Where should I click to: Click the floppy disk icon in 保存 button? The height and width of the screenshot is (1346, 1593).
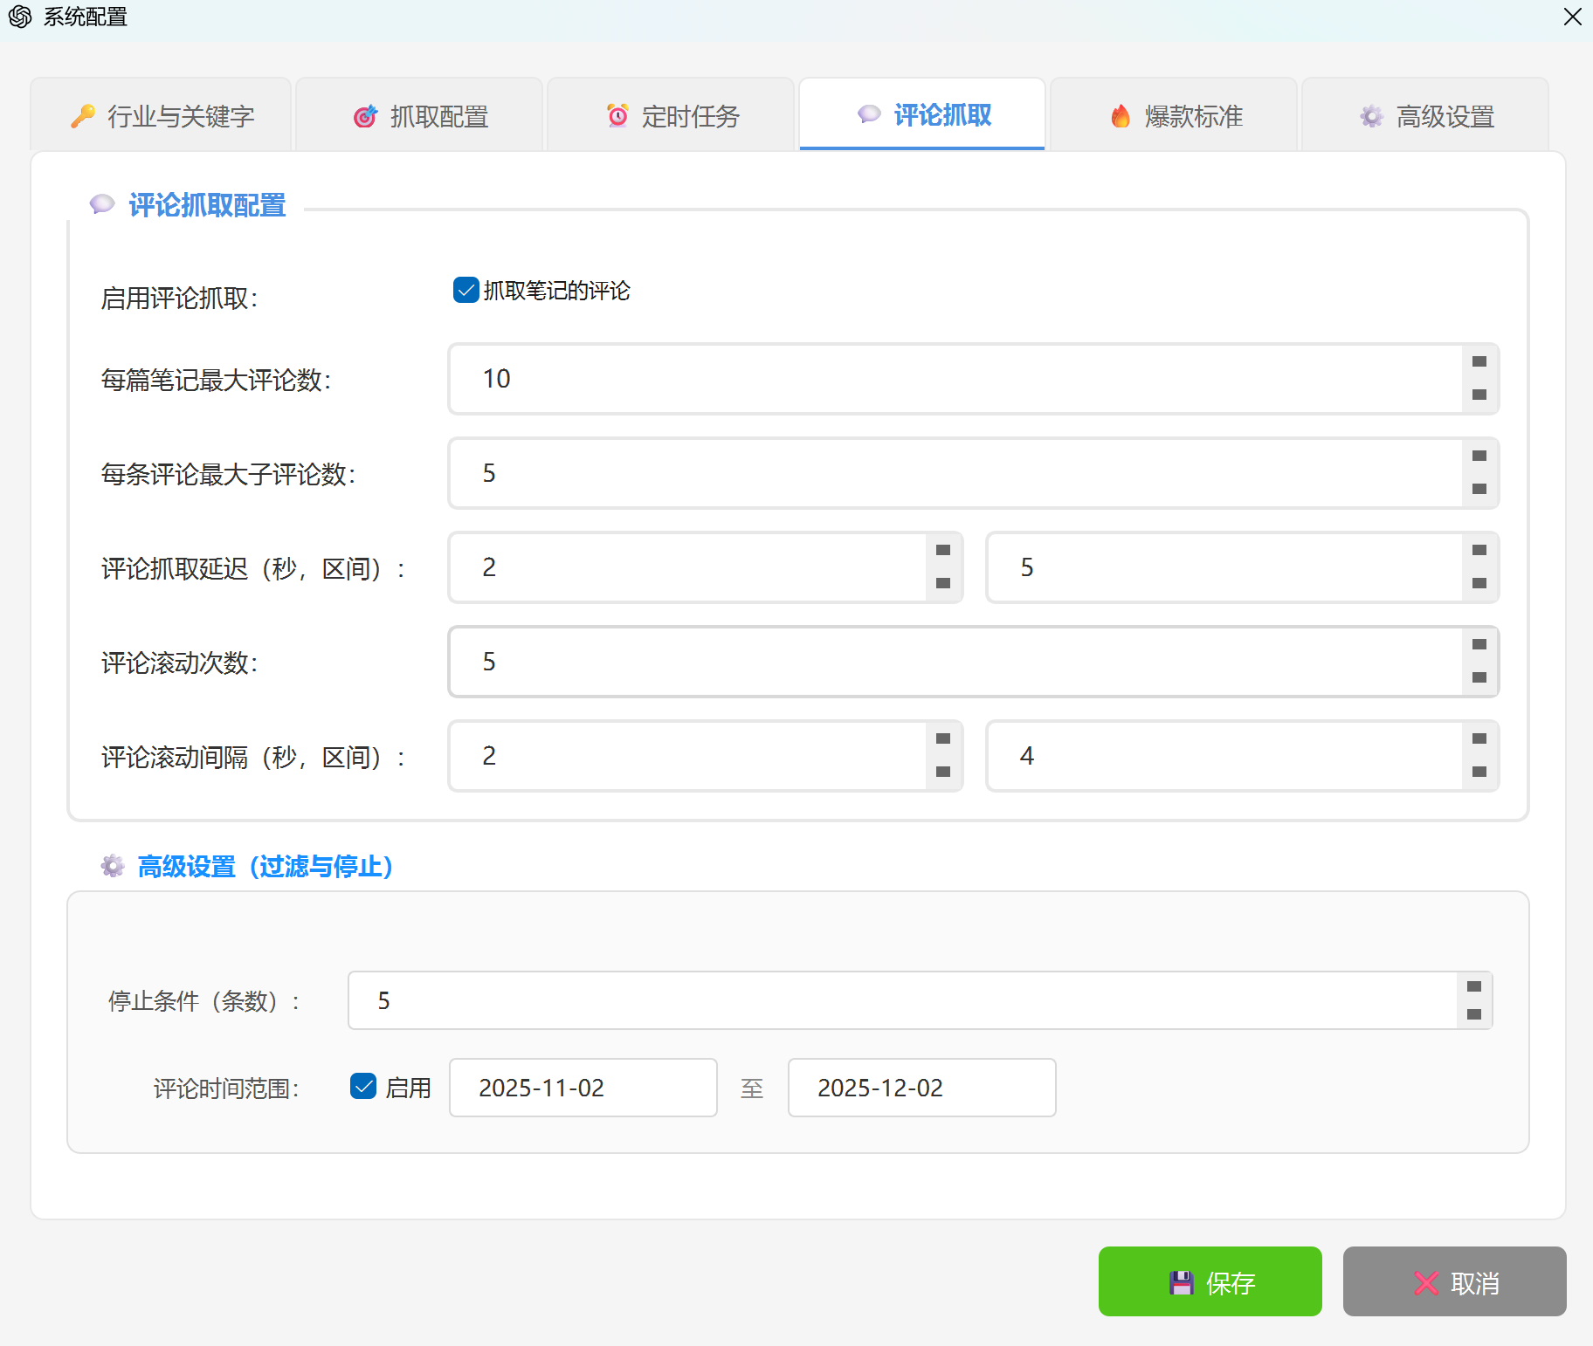(x=1181, y=1281)
